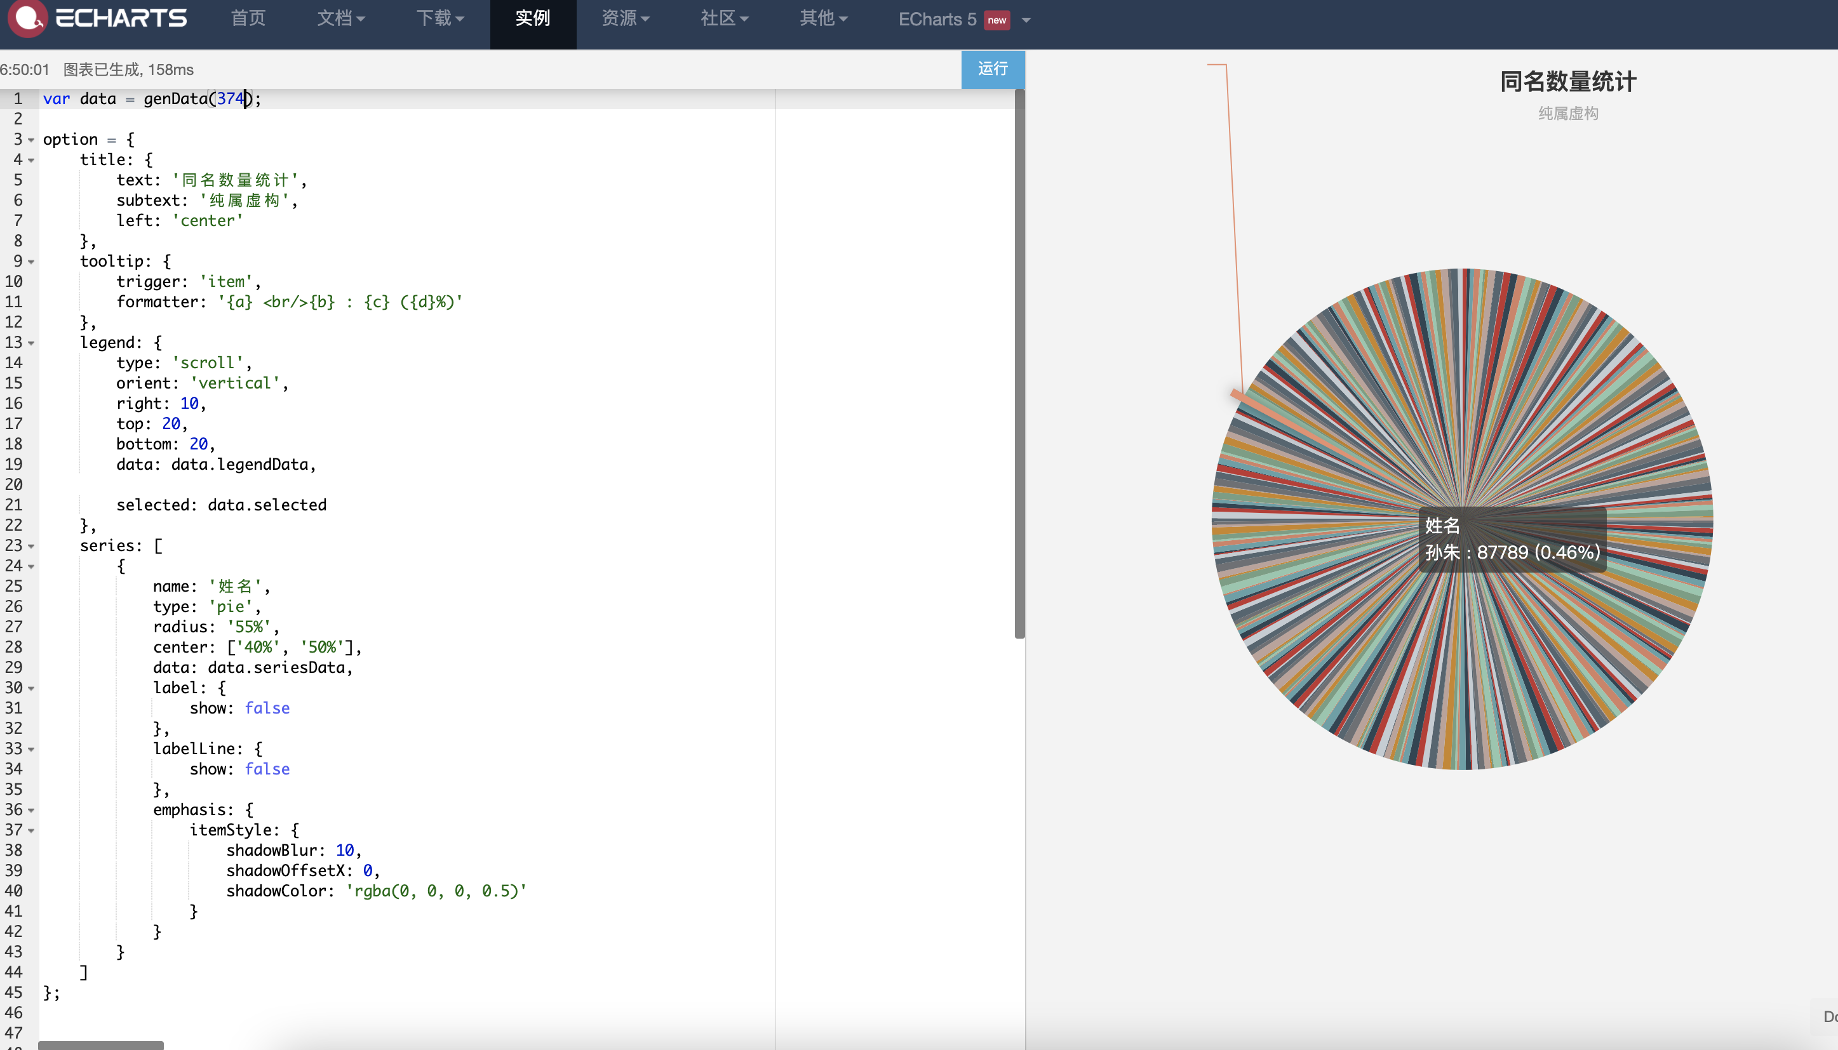Open the 社区 menu

tap(724, 18)
